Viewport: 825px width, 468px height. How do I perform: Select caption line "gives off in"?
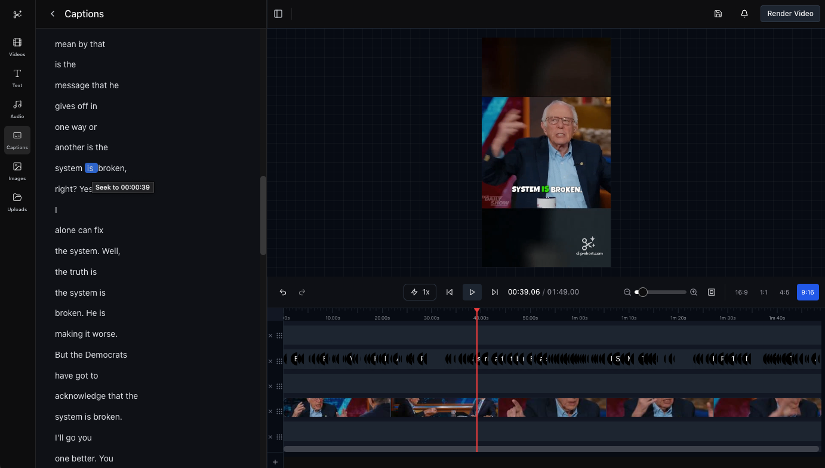76,106
